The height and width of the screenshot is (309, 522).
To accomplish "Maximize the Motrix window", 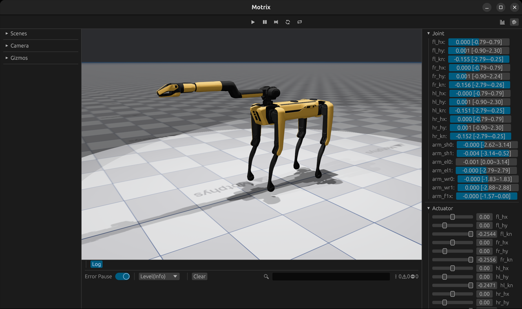I will tap(501, 7).
